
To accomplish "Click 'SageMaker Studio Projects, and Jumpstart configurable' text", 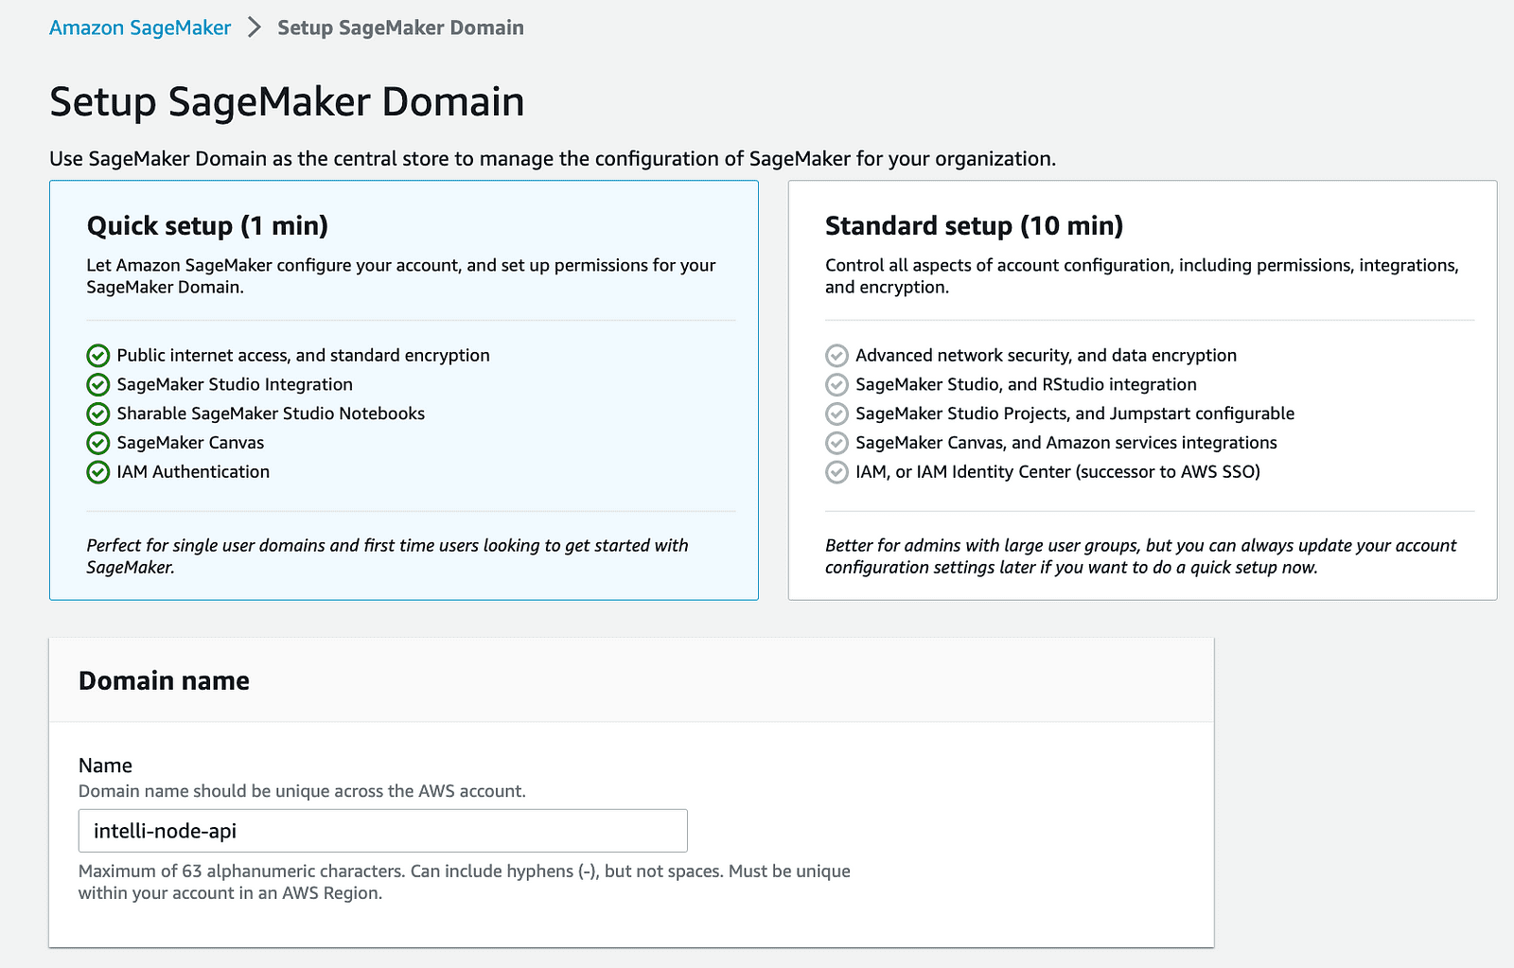I will [1075, 414].
